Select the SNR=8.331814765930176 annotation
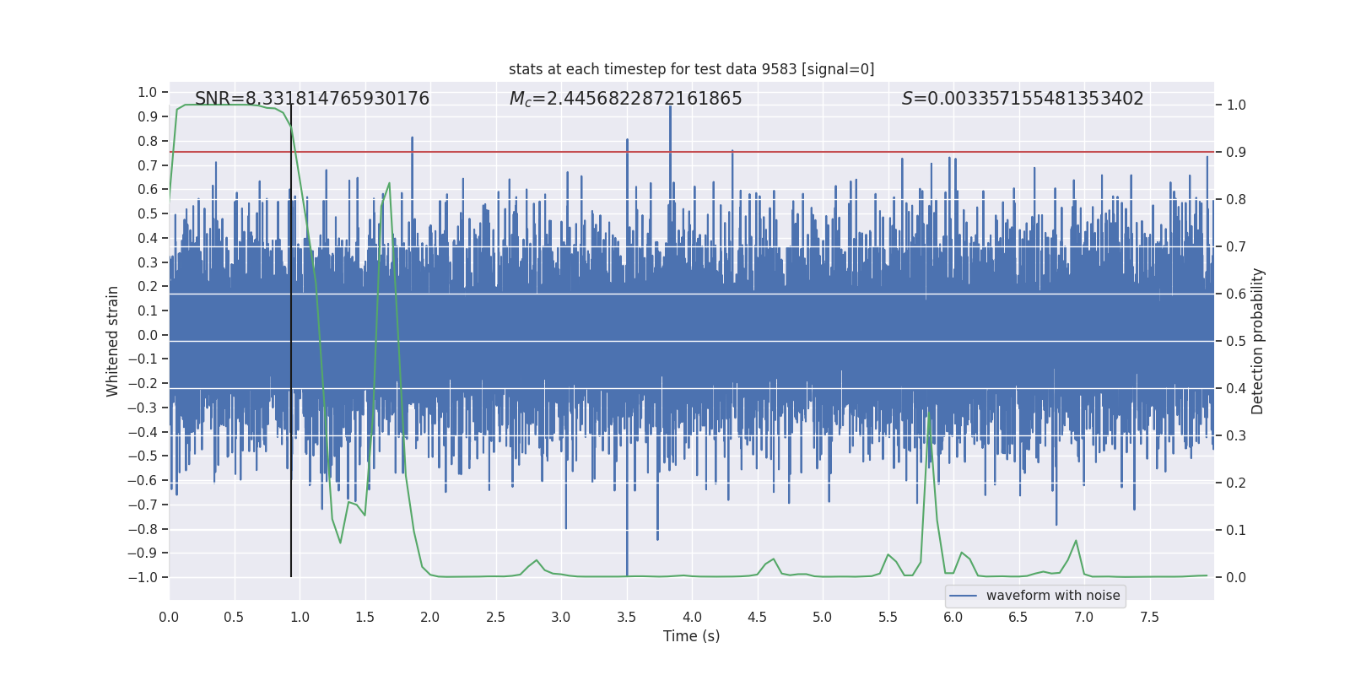The height and width of the screenshot is (675, 1350). point(312,99)
